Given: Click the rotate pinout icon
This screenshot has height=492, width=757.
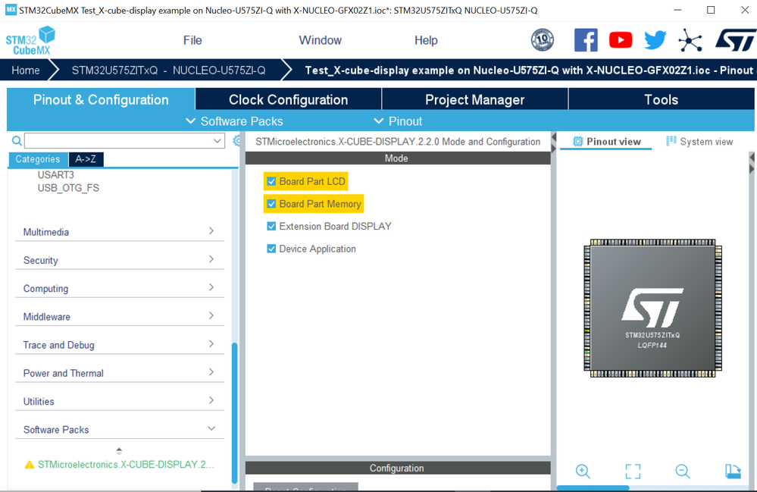Looking at the screenshot, I should (x=733, y=471).
